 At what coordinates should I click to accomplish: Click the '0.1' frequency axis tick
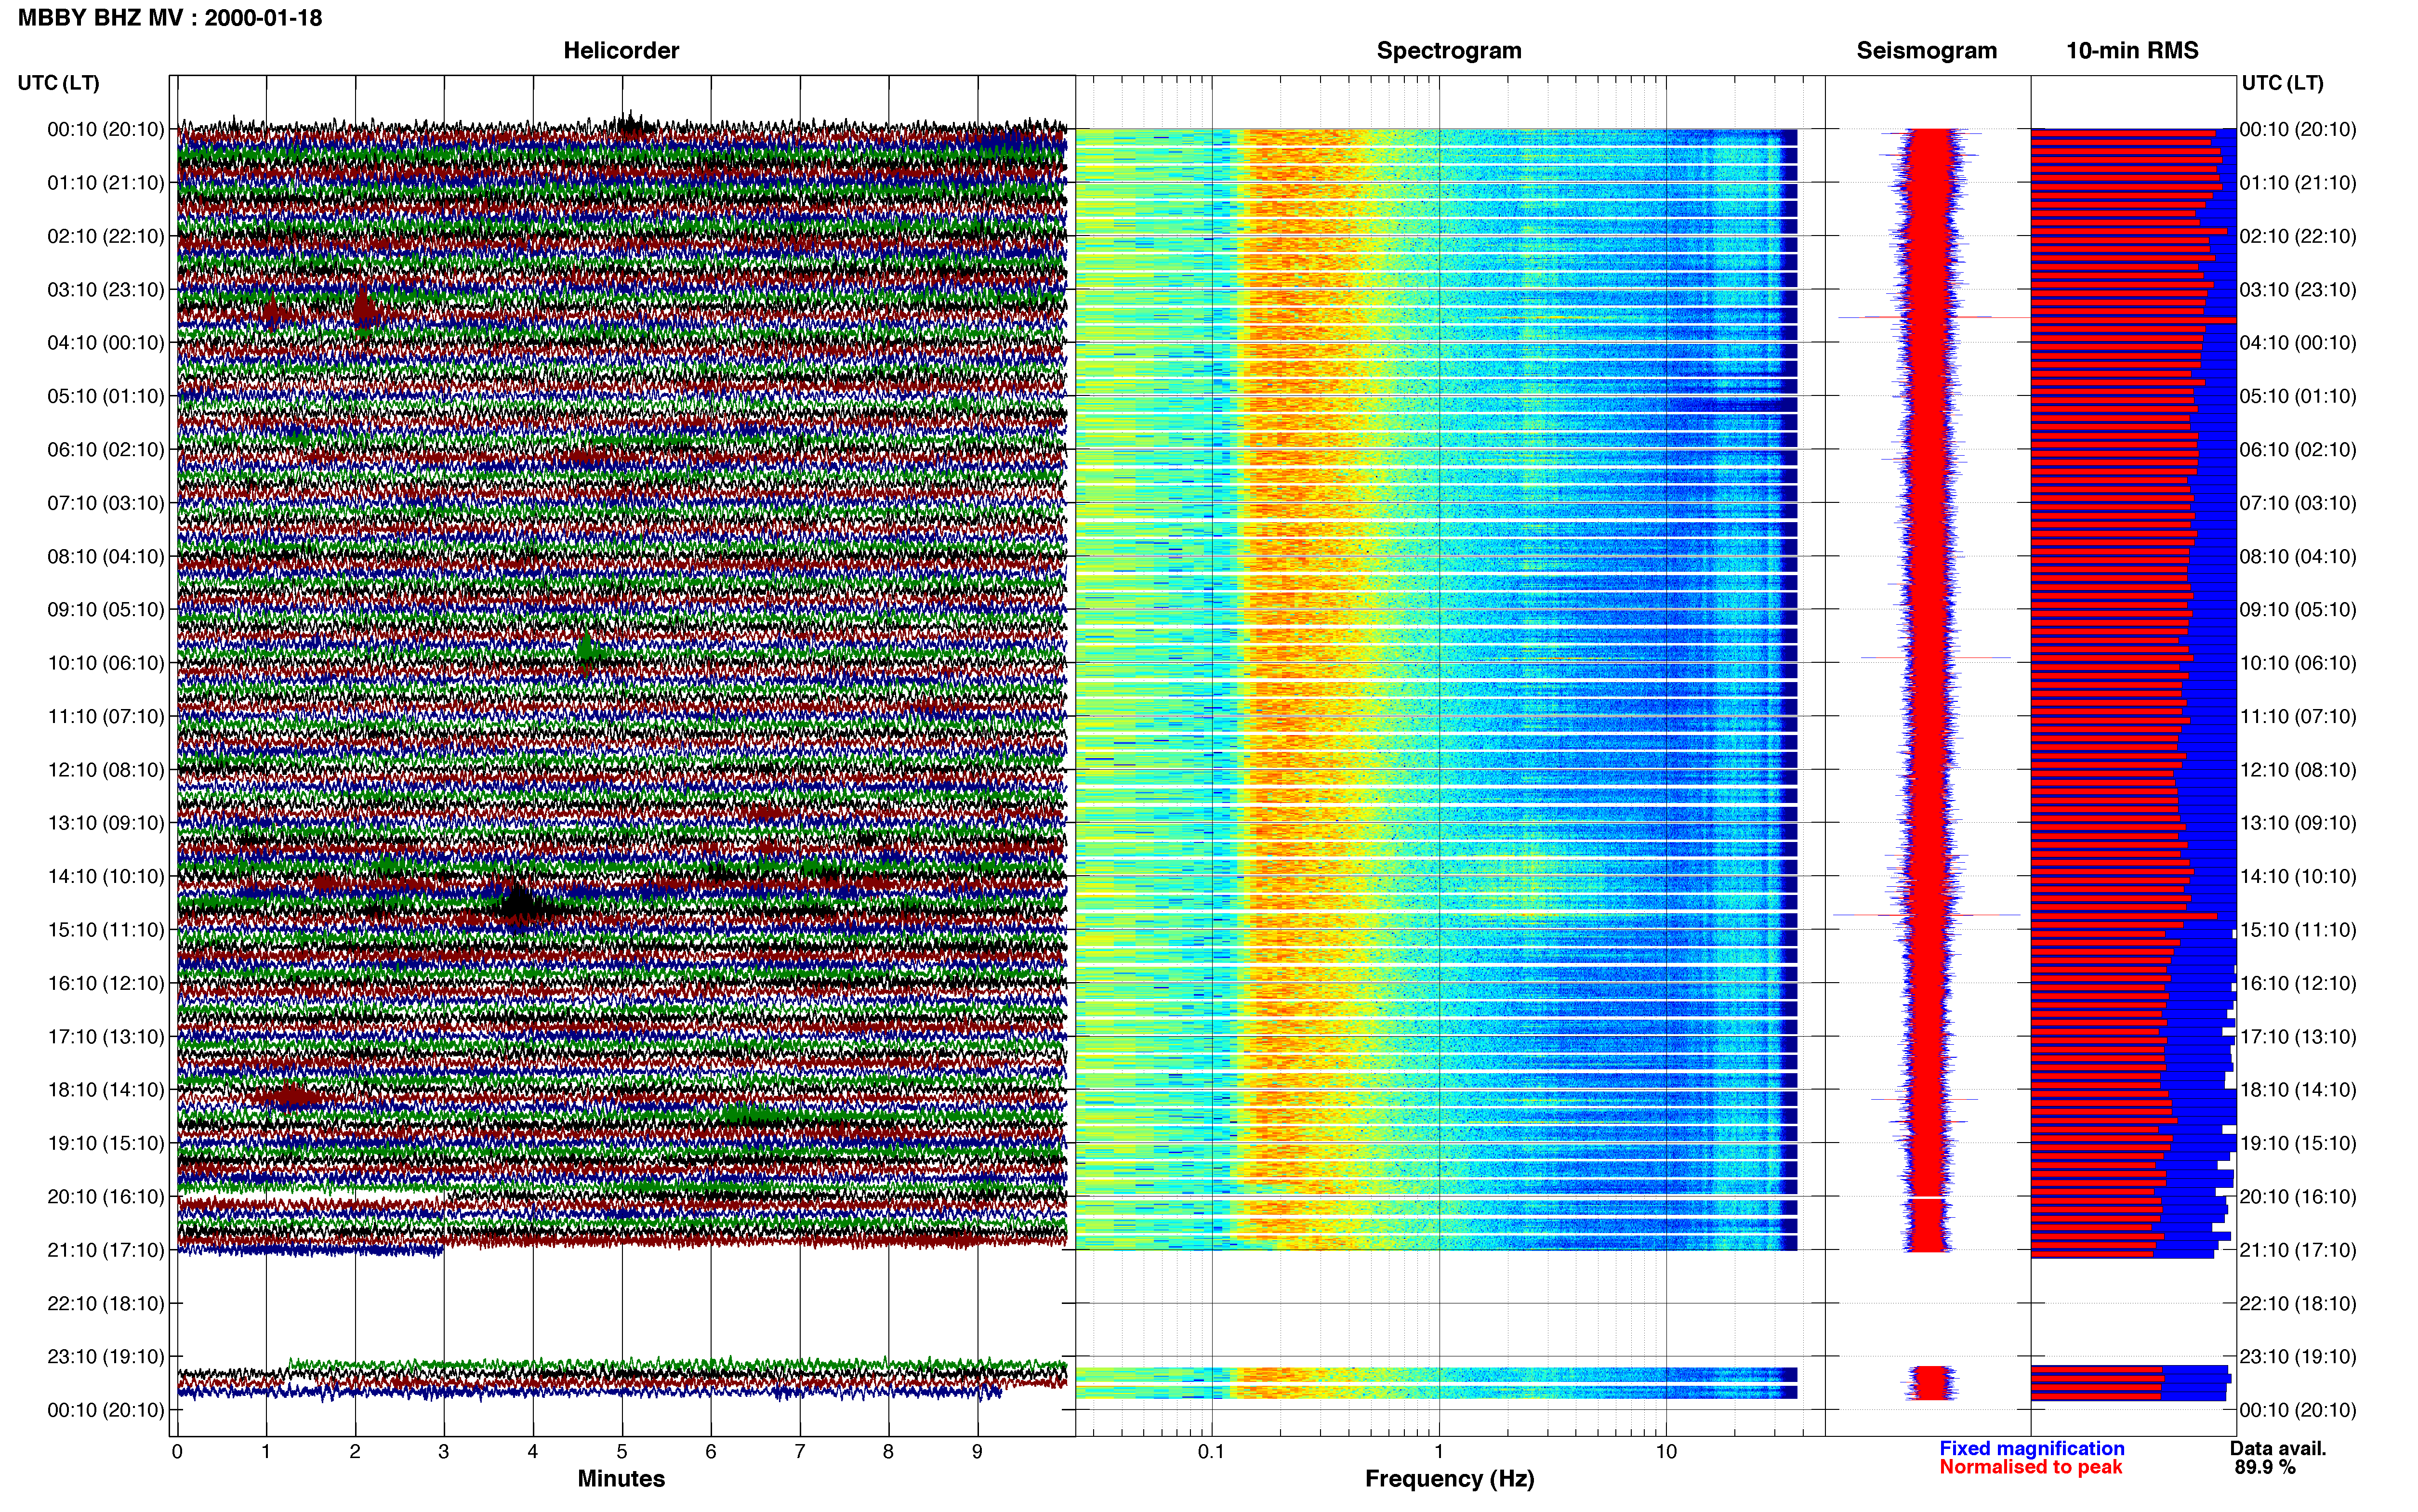pyautogui.click(x=1211, y=1452)
